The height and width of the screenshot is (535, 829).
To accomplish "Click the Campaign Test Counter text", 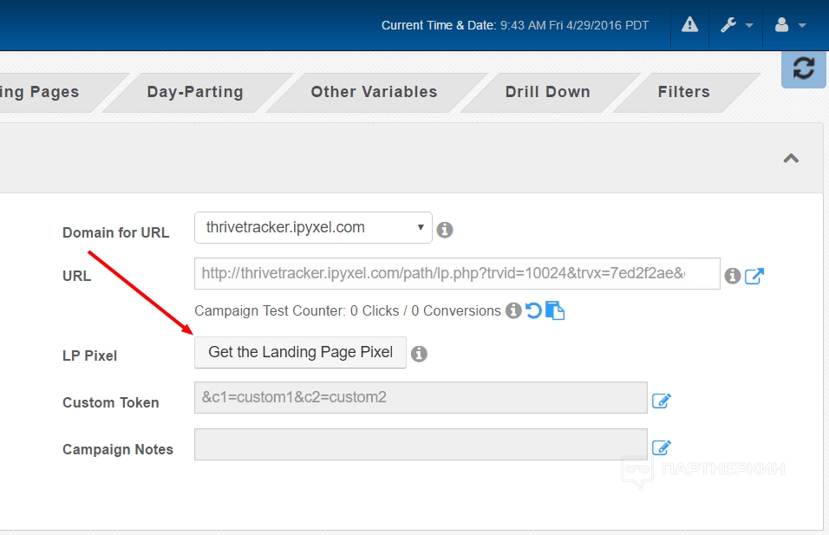I will (x=348, y=310).
